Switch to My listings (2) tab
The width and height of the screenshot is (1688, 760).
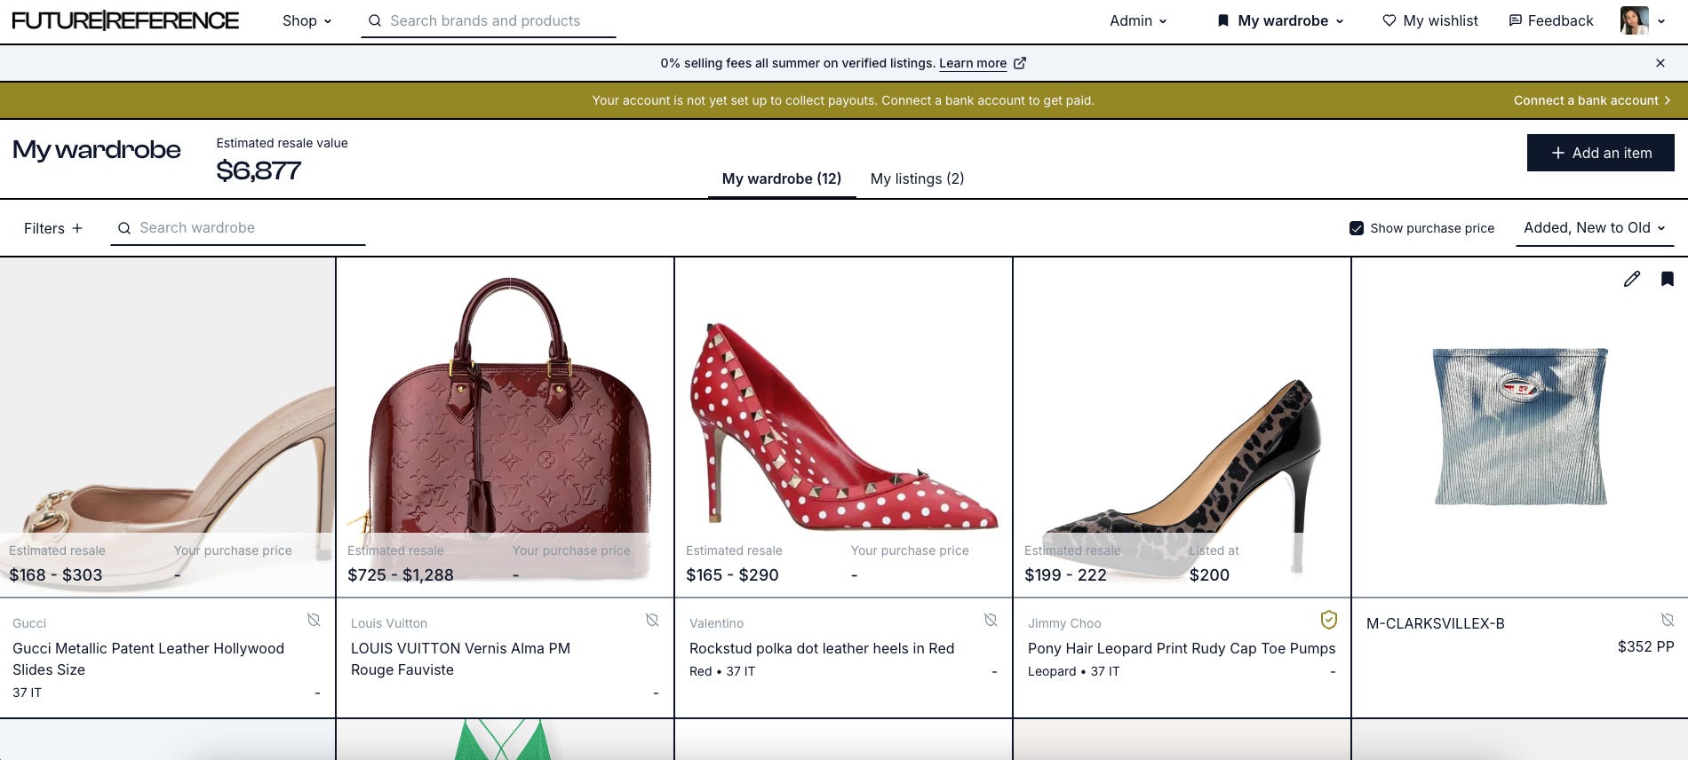click(917, 178)
